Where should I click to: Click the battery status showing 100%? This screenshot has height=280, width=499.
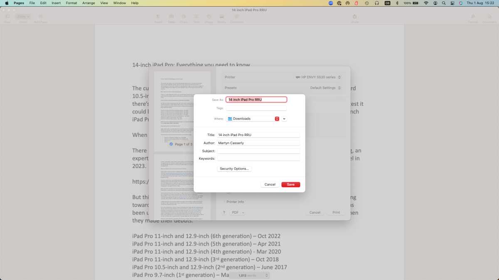pyautogui.click(x=411, y=3)
